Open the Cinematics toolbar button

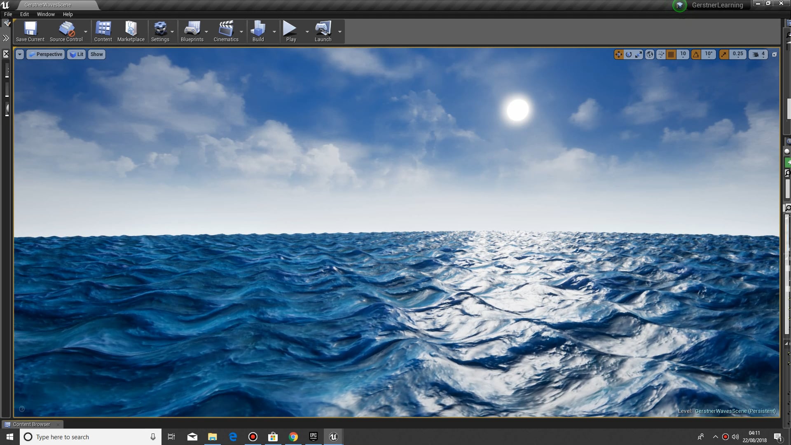click(226, 31)
